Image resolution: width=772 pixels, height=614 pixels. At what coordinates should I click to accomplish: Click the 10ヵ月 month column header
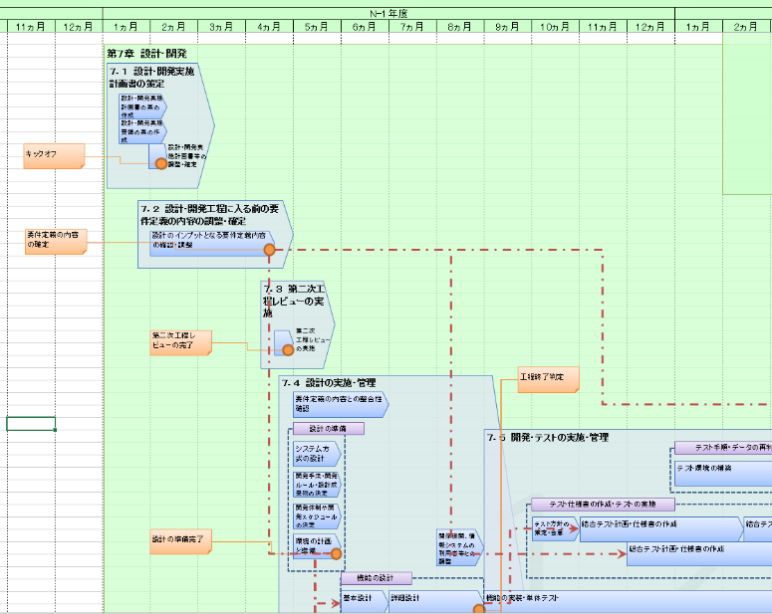556,27
